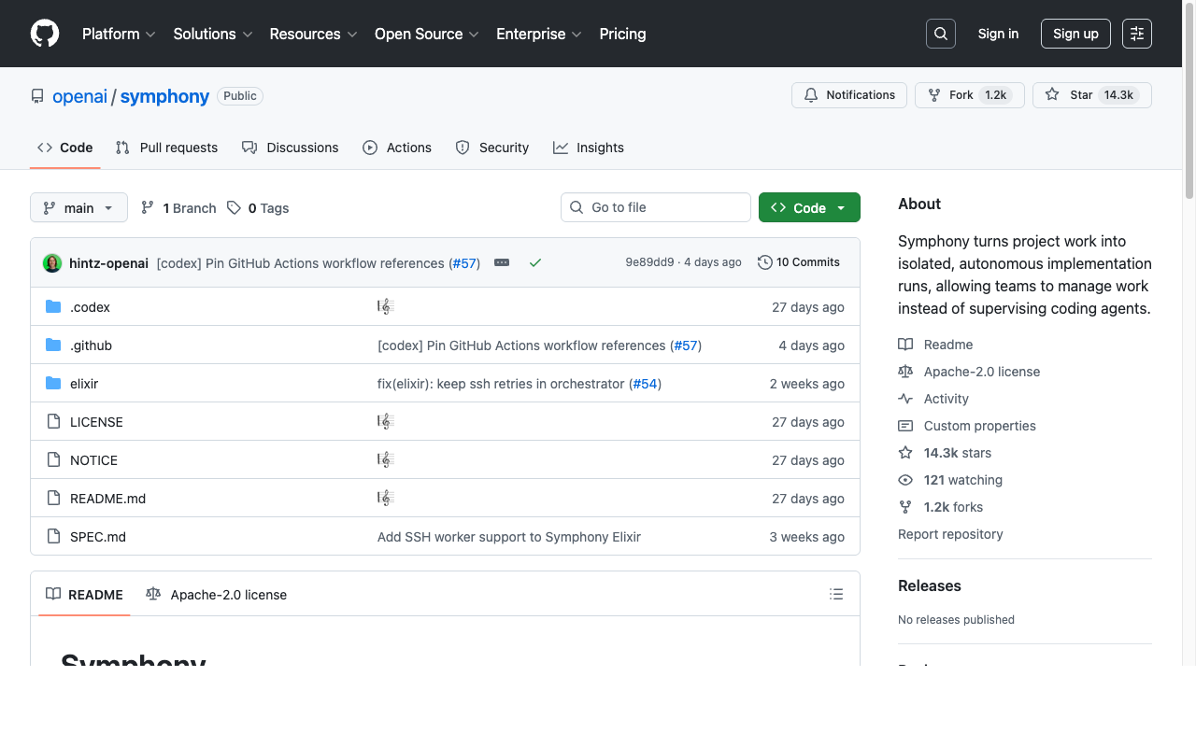Expand the main branch dropdown
This screenshot has width=1196, height=747.
pyautogui.click(x=78, y=207)
